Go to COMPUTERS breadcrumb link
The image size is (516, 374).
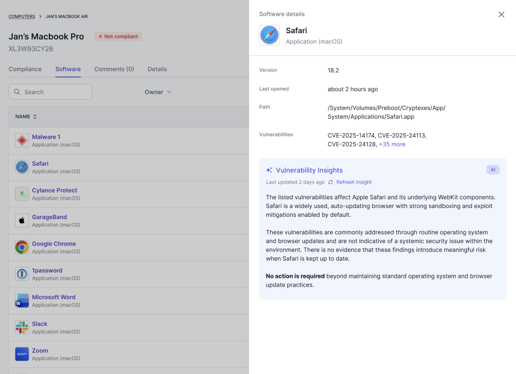pos(21,17)
